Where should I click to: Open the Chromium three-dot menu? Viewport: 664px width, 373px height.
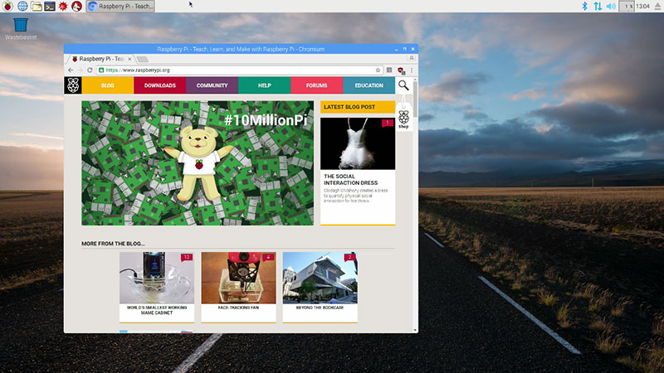point(412,70)
